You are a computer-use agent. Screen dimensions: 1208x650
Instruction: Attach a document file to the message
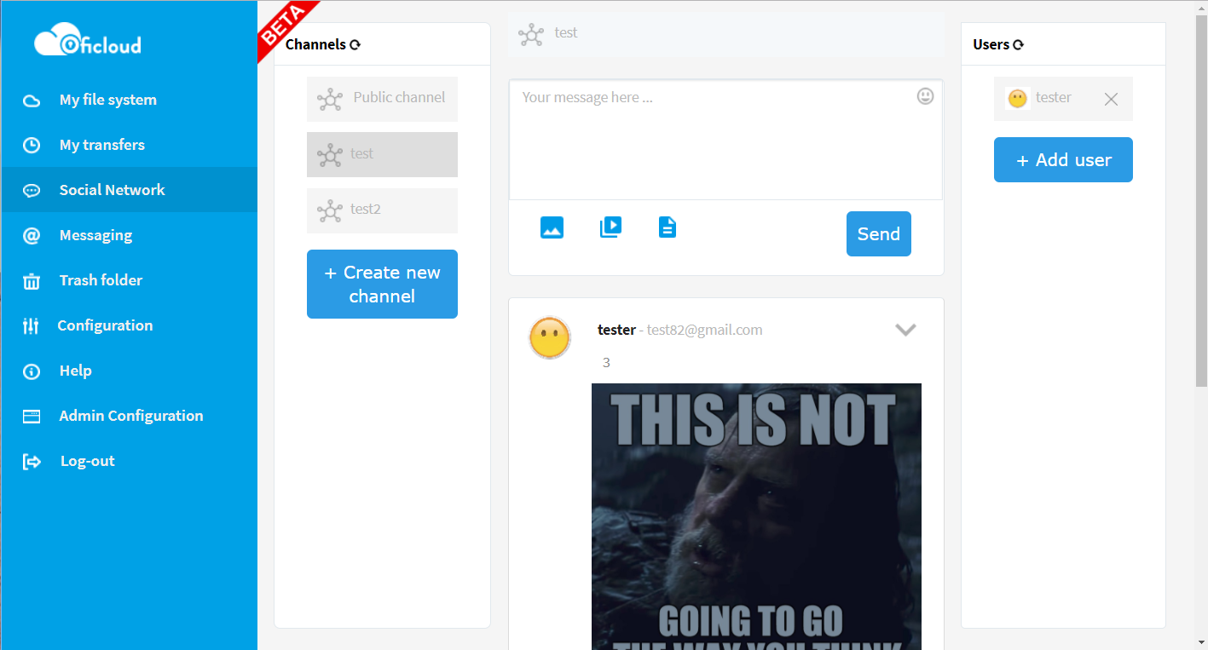(x=668, y=227)
